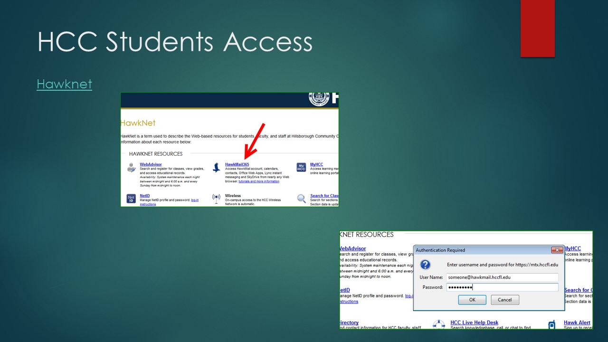
Task: Open the NetID link in the upper HawkNet screenshot
Action: tap(144, 196)
